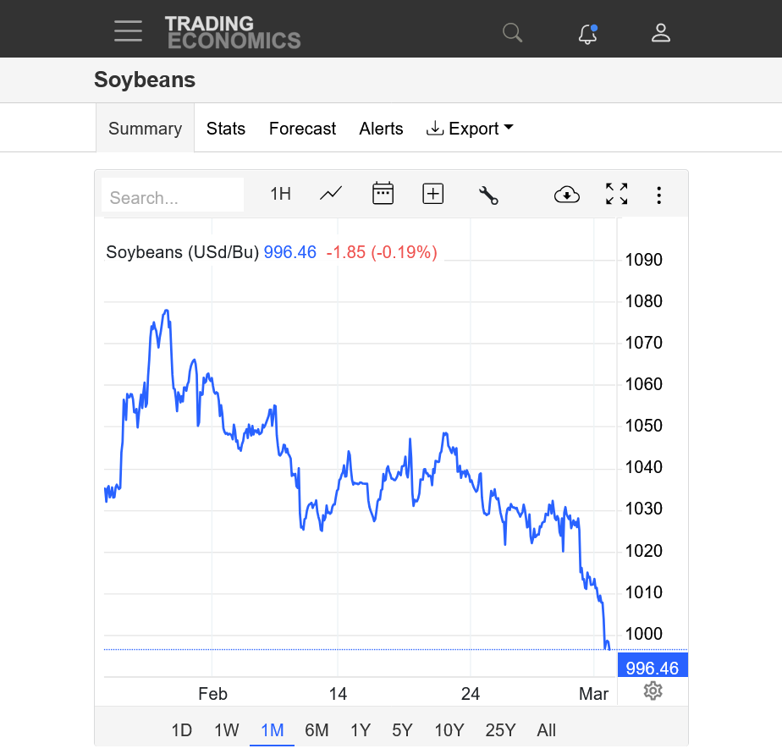Screen dimensions: 782x754
Task: Download chart data via cloud icon
Action: [566, 195]
